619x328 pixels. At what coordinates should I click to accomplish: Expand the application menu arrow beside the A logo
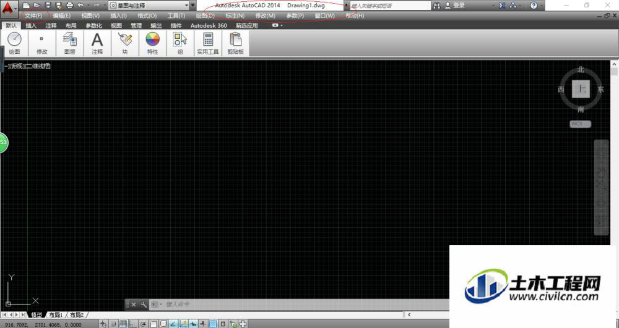(15, 8)
